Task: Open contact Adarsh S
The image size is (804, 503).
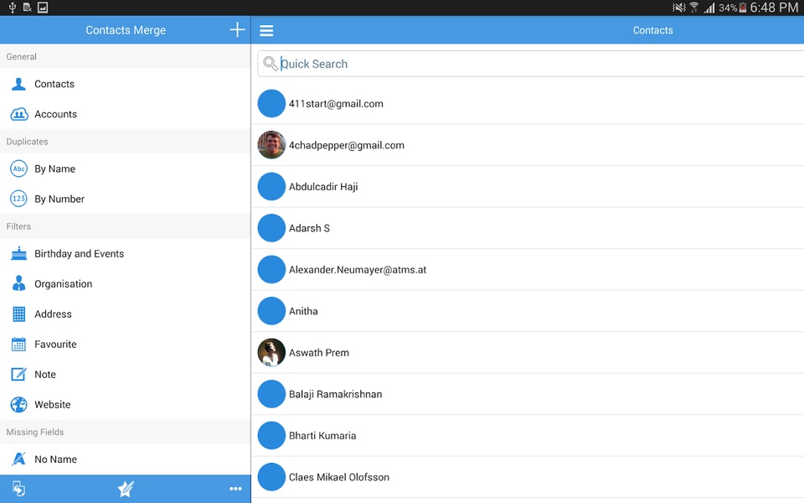Action: point(528,228)
